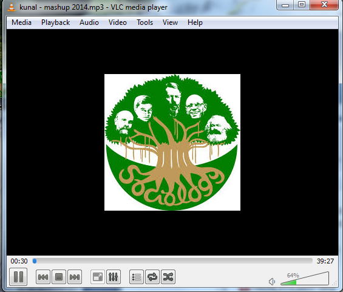Image resolution: width=343 pixels, height=292 pixels.
Task: Open the View menu
Action: [170, 22]
